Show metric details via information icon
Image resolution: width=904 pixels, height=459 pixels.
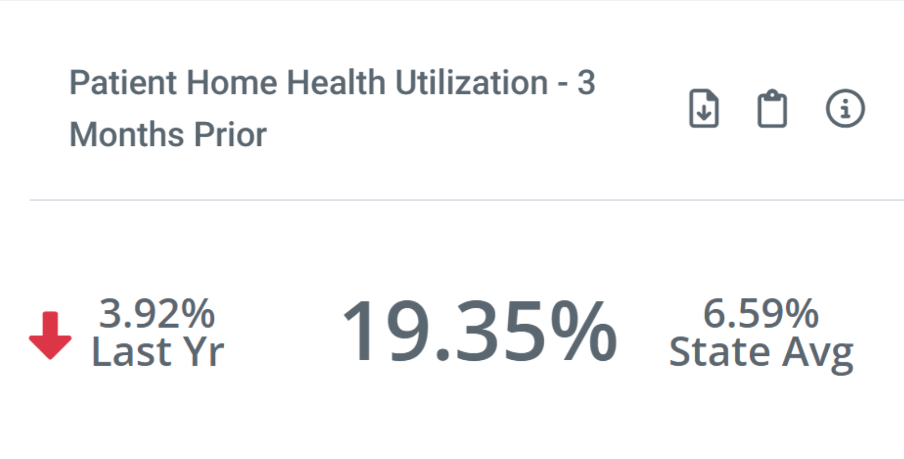pos(845,109)
